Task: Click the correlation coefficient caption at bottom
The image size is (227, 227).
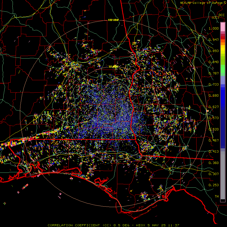Action: (x=113, y=225)
